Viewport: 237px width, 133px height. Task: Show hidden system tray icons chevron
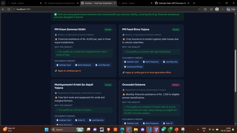[198, 129]
